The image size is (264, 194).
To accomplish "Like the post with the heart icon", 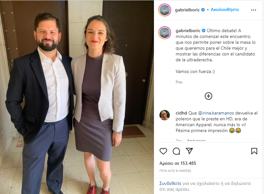I will 163,151.
